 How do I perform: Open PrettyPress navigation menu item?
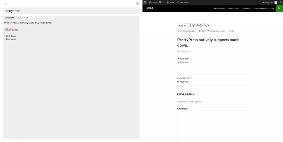coord(219,8)
